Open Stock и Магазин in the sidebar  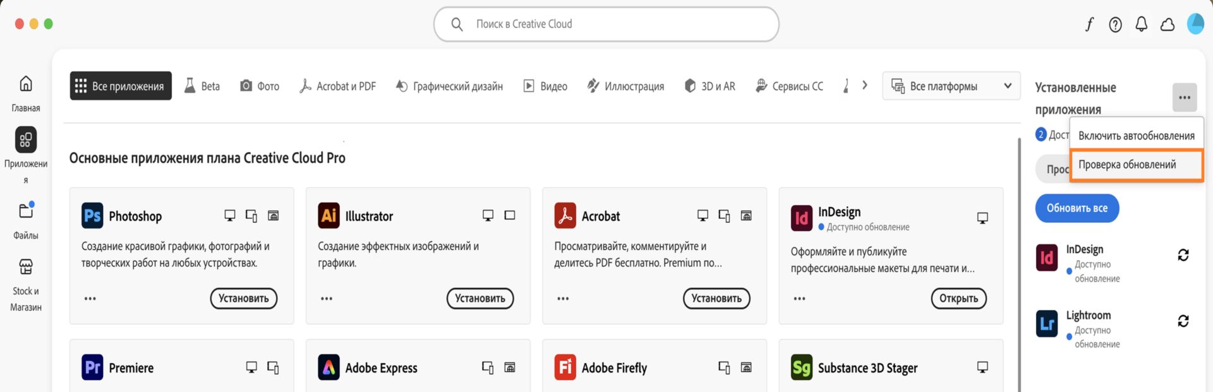pos(26,285)
